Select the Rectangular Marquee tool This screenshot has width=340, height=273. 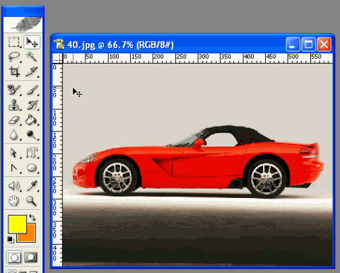(14, 42)
